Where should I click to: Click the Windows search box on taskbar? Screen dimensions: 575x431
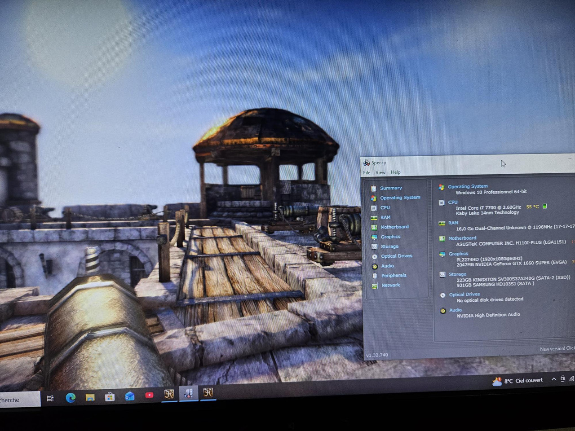(x=19, y=400)
